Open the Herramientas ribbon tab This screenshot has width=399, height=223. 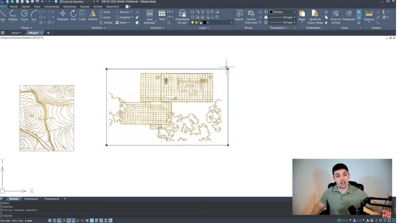pyautogui.click(x=51, y=6)
